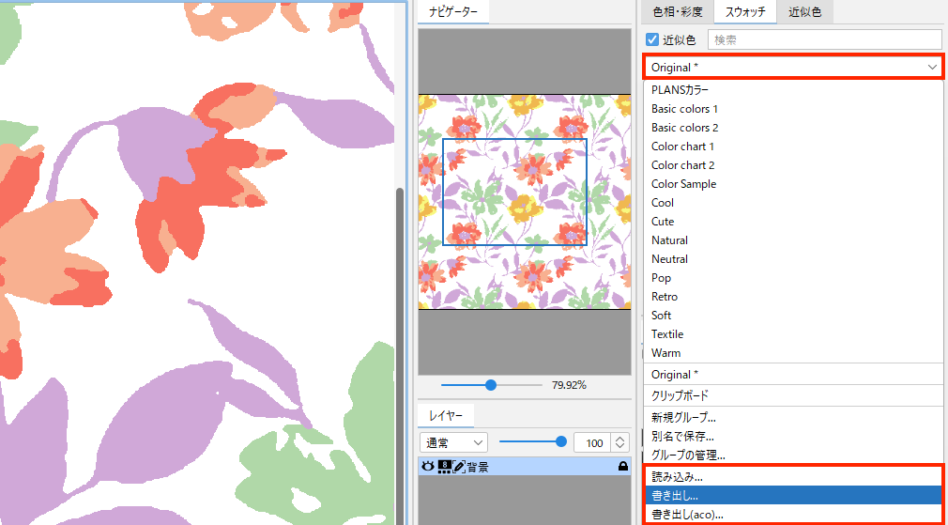Pick the Neutral swatch group

click(794, 259)
